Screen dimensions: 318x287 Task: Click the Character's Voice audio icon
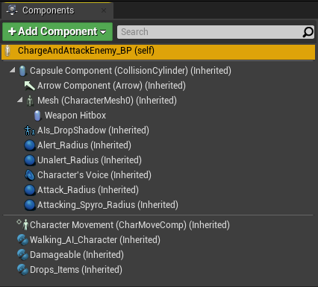click(x=30, y=175)
